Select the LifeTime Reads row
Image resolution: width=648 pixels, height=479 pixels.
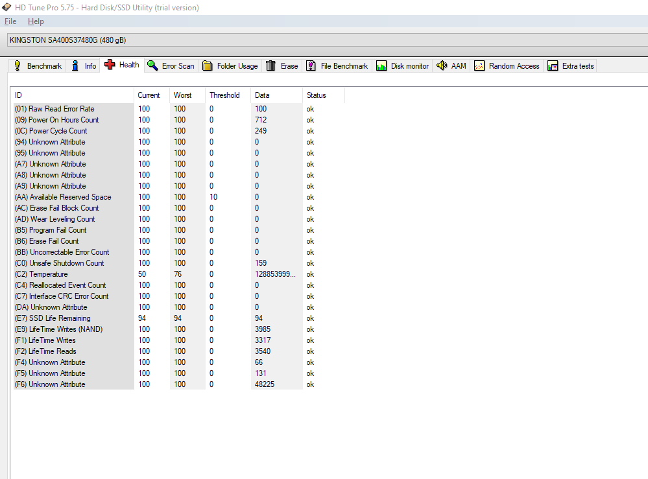click(178, 351)
